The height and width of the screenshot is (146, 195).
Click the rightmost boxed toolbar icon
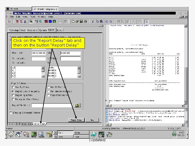tap(147, 21)
